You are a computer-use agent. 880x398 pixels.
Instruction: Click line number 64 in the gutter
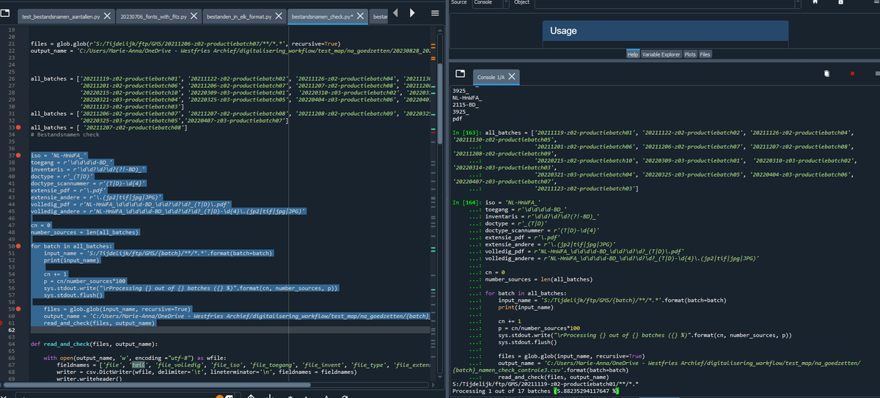point(11,344)
